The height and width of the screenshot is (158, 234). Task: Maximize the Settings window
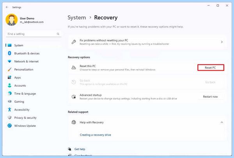coord(218,5)
